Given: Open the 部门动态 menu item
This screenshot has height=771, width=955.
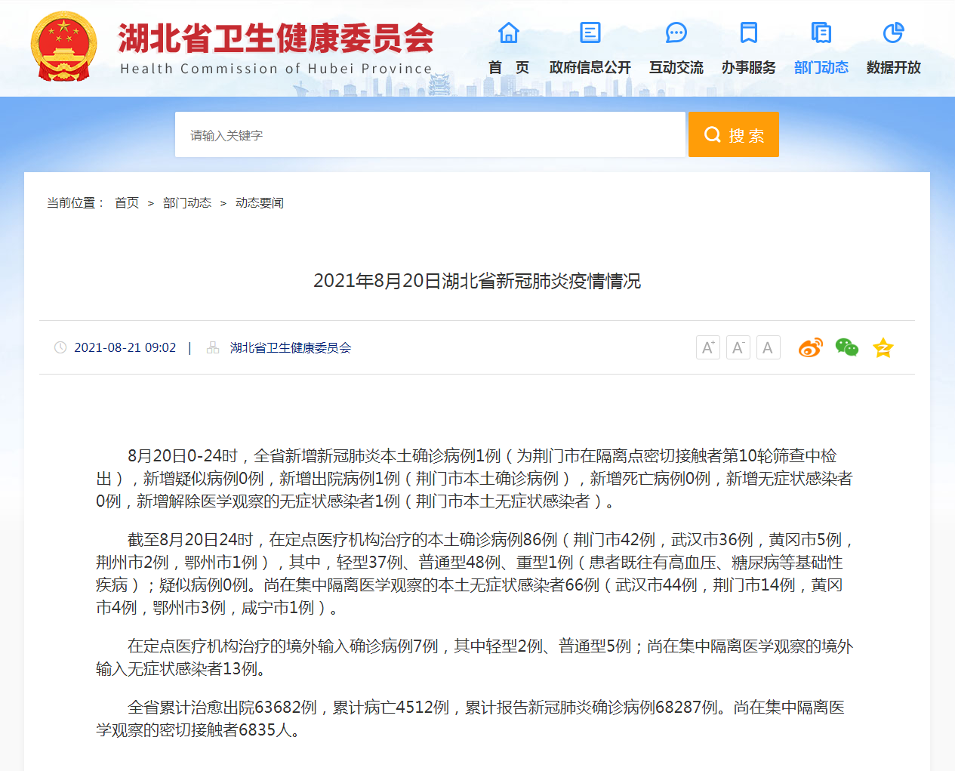Looking at the screenshot, I should (821, 67).
